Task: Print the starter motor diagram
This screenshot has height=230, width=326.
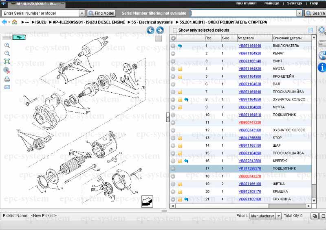Action: (x=7, y=79)
